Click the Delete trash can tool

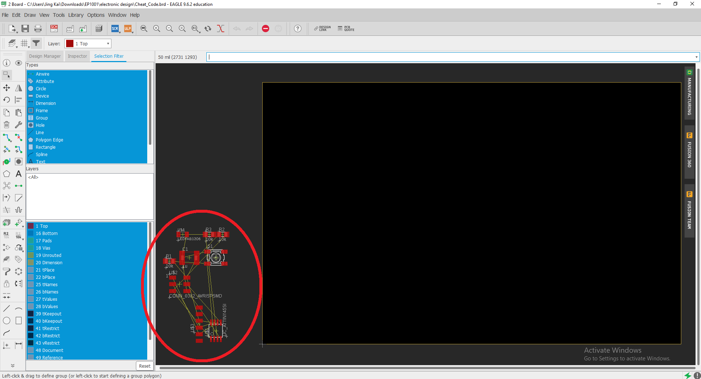[x=7, y=125]
